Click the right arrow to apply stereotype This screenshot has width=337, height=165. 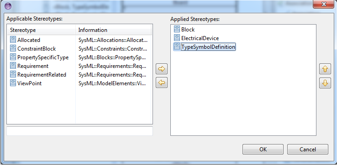click(x=162, y=69)
